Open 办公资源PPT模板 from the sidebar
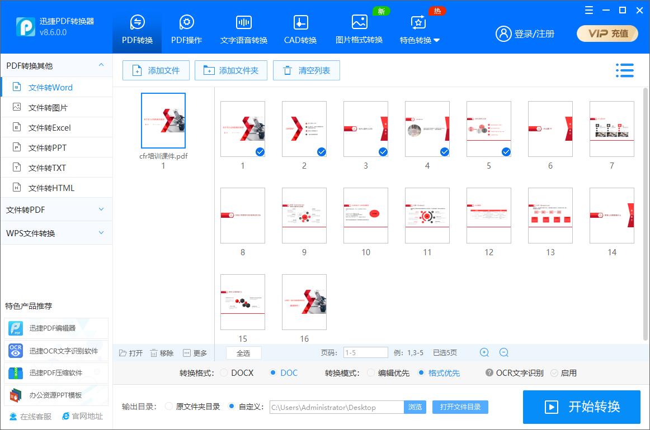Image resolution: width=650 pixels, height=430 pixels. pos(56,394)
